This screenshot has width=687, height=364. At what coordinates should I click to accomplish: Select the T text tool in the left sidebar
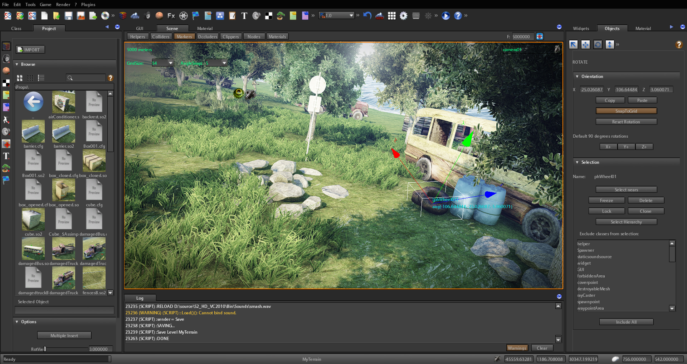pyautogui.click(x=6, y=156)
